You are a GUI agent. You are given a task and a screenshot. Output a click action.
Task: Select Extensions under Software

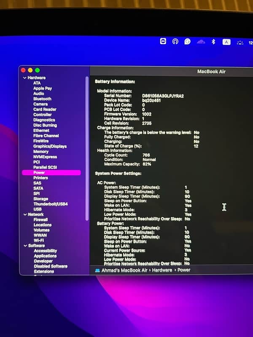point(44,271)
